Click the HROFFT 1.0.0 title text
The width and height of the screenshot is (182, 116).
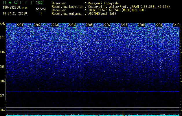23,2
